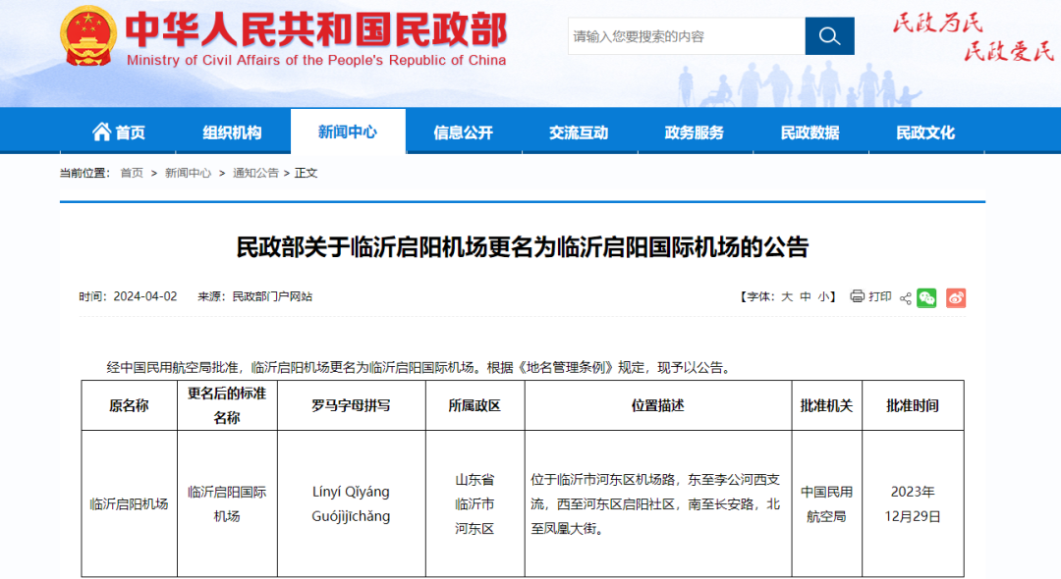Click 通知公告 breadcrumb link
This screenshot has height=579, width=1061.
255,173
